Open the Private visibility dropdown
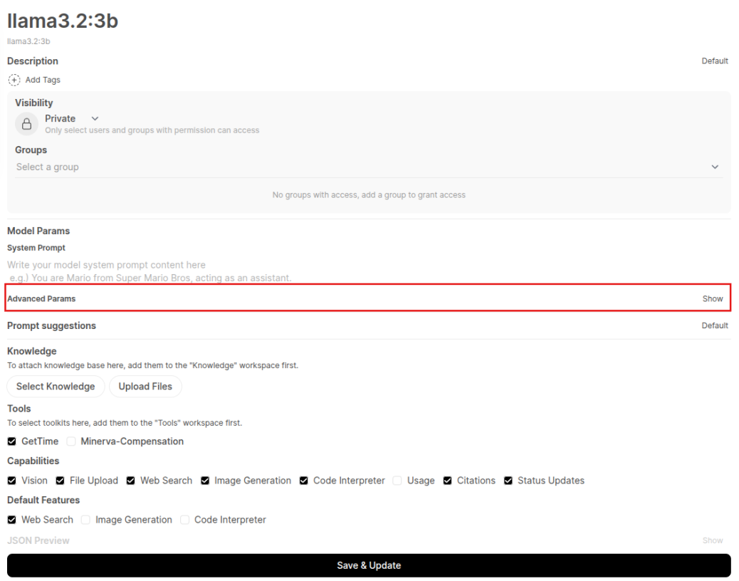Image resolution: width=739 pixels, height=581 pixels. [95, 119]
